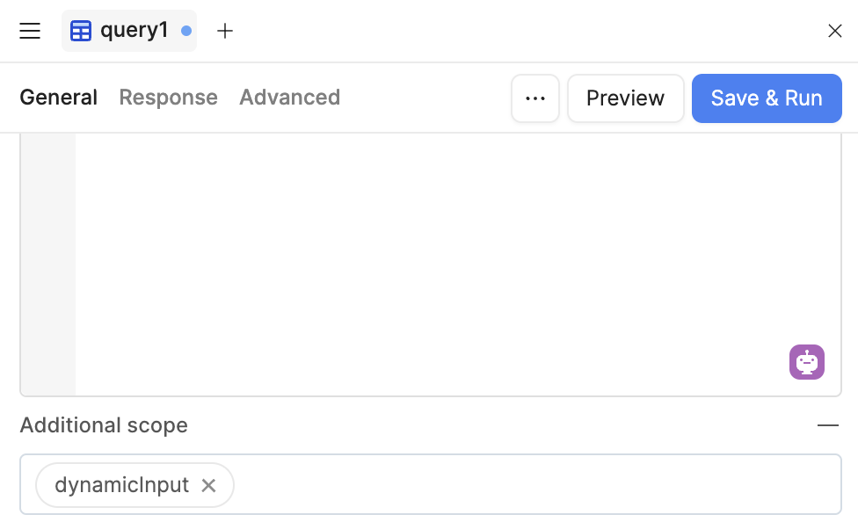This screenshot has width=858, height=522.
Task: Switch to the General tab
Action: (59, 98)
